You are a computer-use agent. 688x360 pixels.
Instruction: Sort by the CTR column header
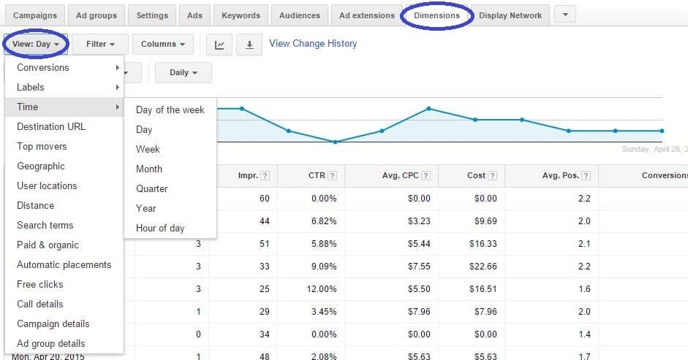(x=317, y=176)
